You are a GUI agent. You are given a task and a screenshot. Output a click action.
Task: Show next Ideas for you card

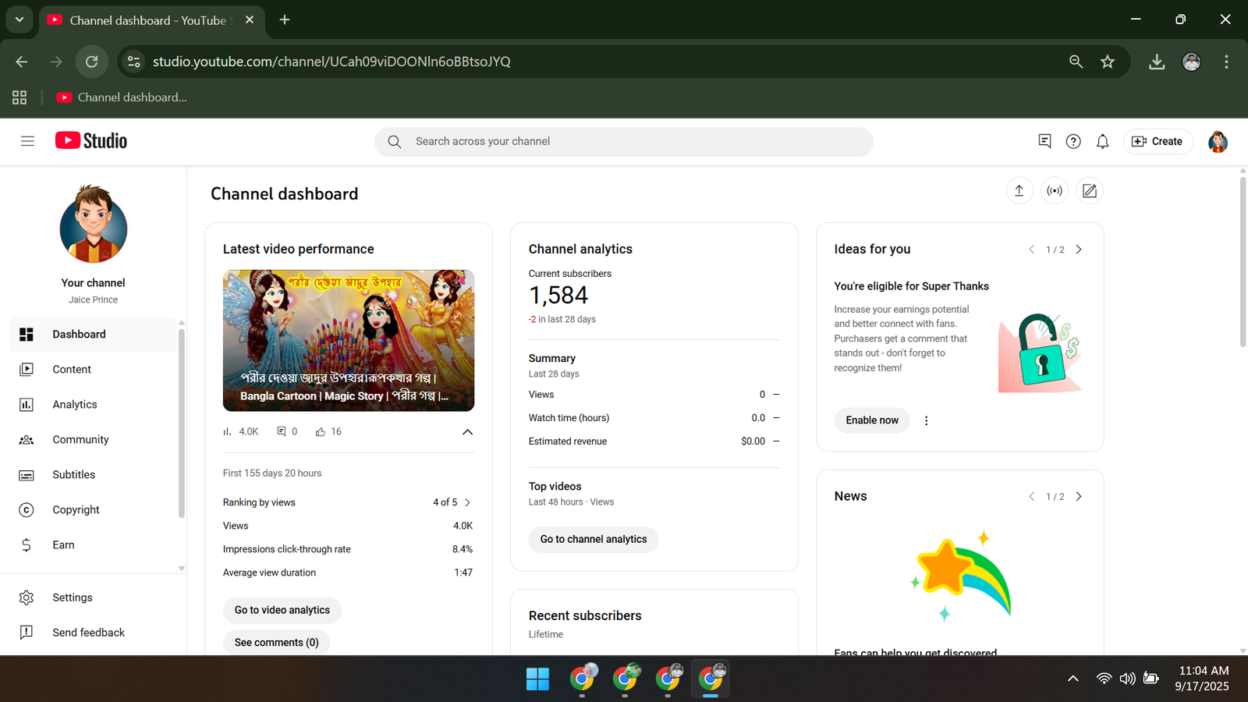[1079, 250]
